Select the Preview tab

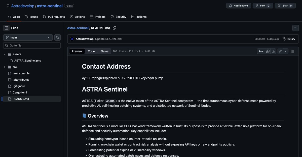click(77, 51)
